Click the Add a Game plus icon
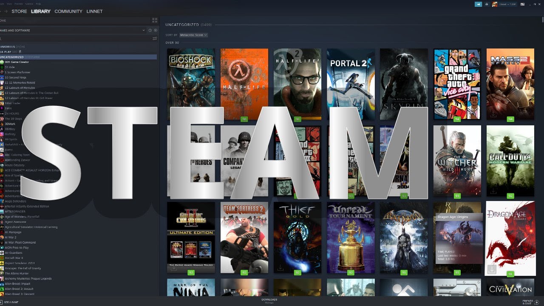The height and width of the screenshot is (306, 544). click(2, 302)
